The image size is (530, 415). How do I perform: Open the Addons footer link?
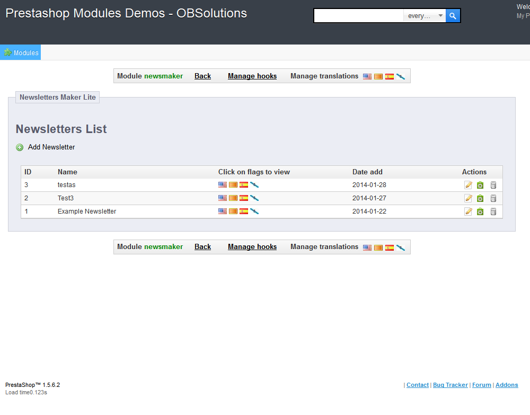pos(507,385)
